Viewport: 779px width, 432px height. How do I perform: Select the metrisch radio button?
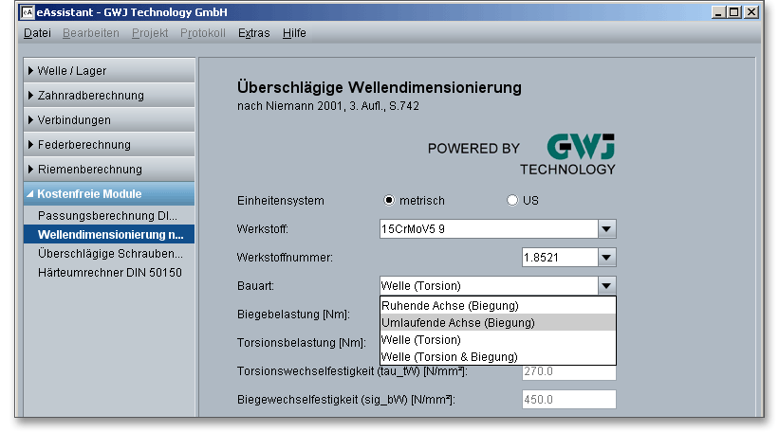pyautogui.click(x=389, y=201)
